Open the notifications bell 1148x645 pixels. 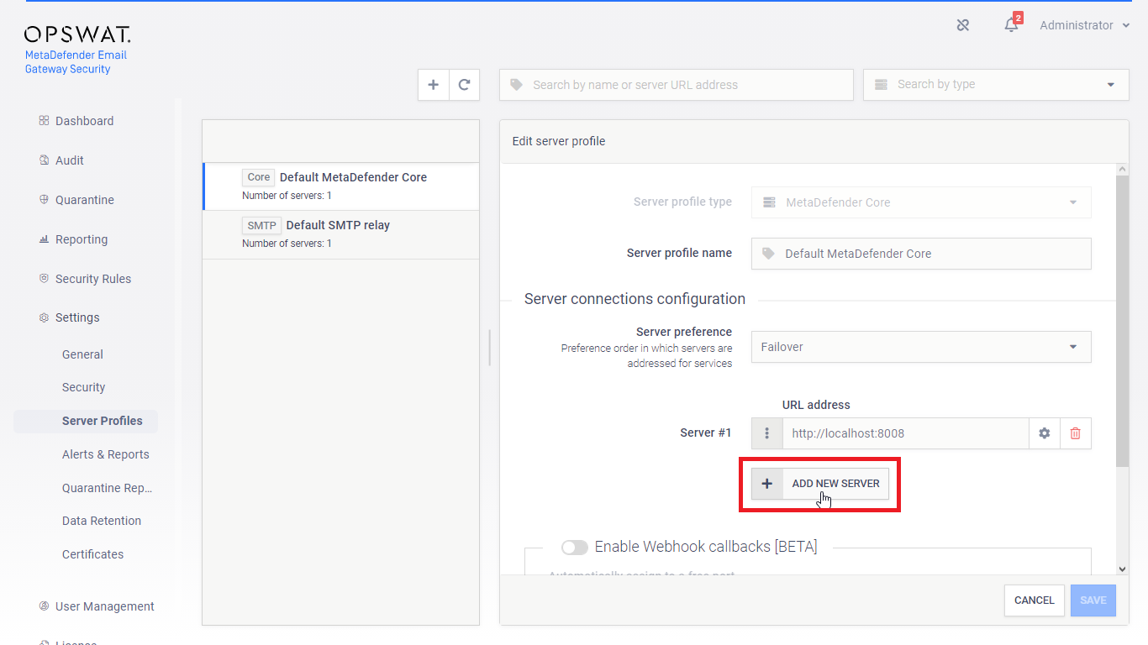click(1012, 25)
